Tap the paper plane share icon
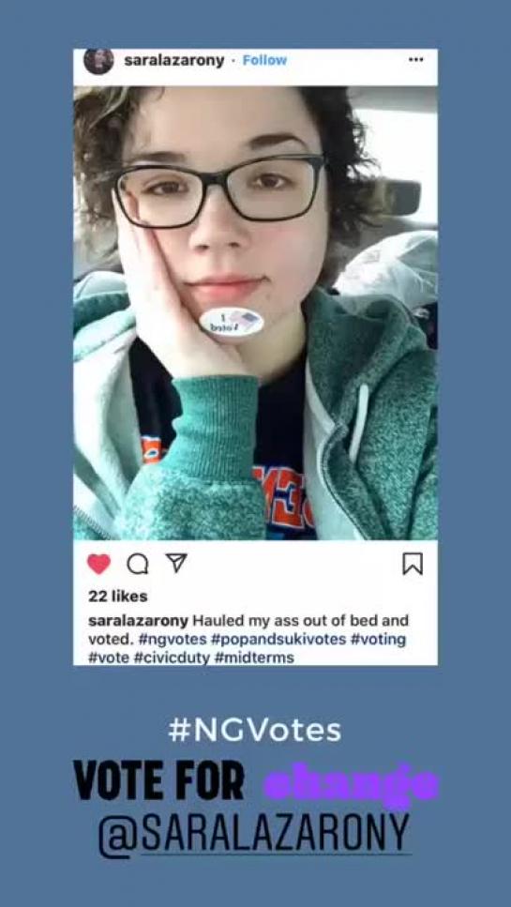This screenshot has height=907, width=511. point(175,563)
